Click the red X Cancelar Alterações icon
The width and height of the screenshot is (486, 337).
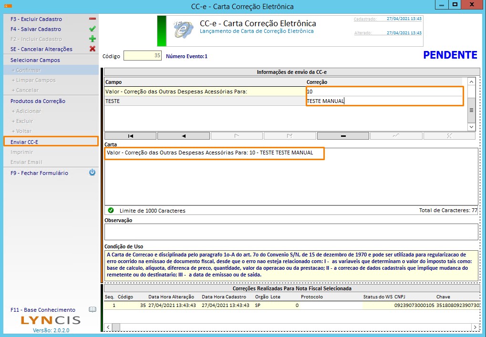point(93,49)
